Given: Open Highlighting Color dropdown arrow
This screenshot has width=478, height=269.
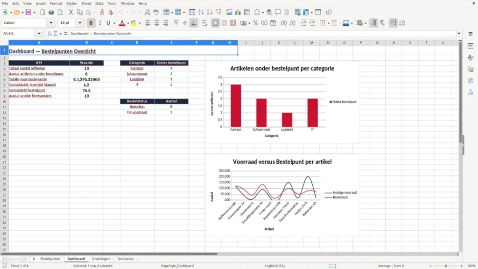Looking at the screenshot, I should click(140, 23).
